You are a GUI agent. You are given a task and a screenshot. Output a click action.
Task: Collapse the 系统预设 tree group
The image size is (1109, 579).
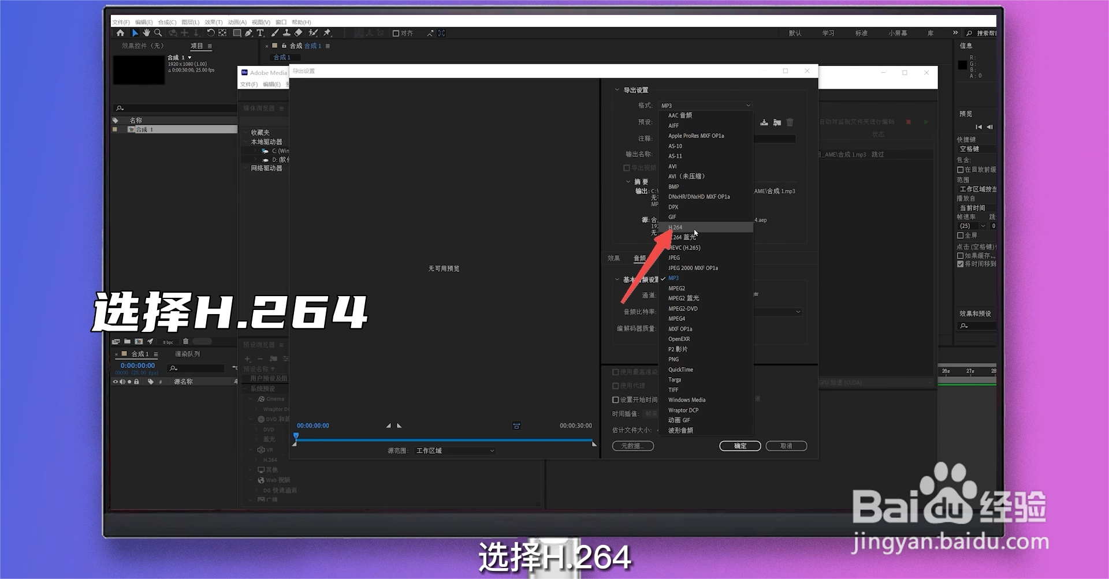point(245,389)
